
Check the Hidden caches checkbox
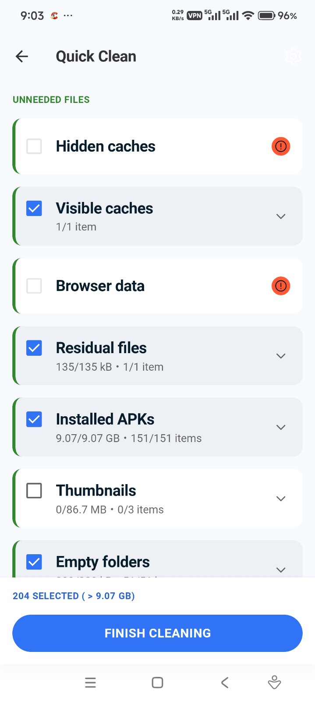click(x=34, y=146)
